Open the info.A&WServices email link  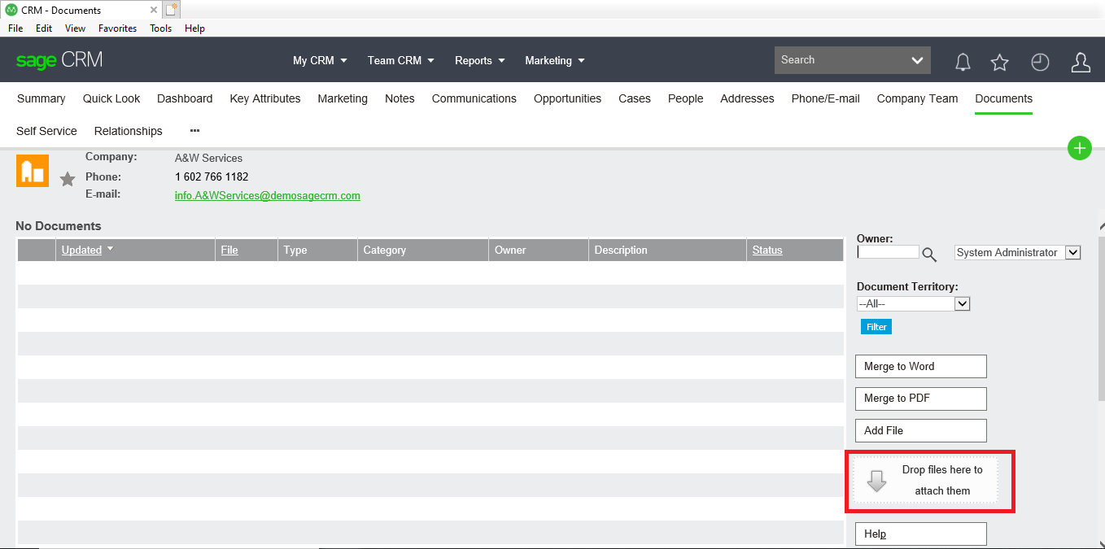click(267, 196)
